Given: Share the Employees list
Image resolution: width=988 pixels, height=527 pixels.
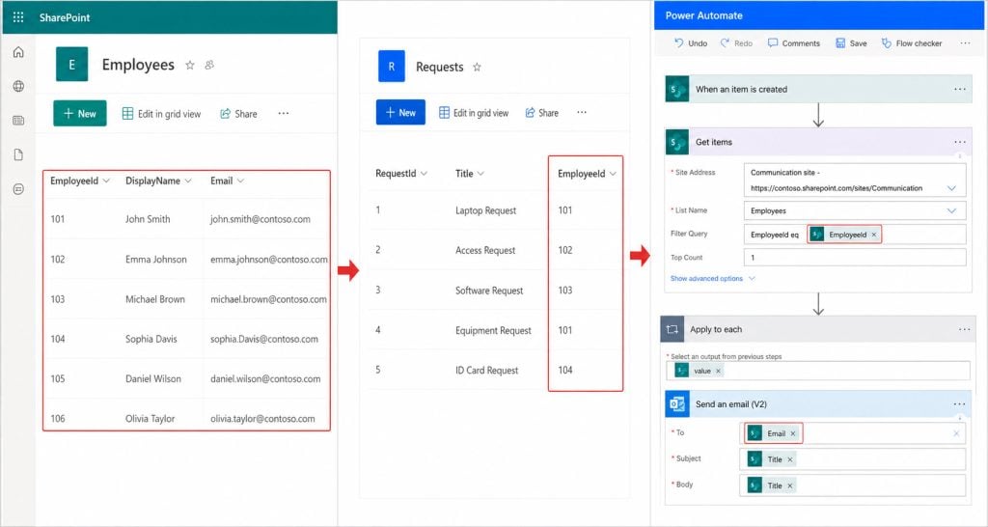Looking at the screenshot, I should point(238,114).
